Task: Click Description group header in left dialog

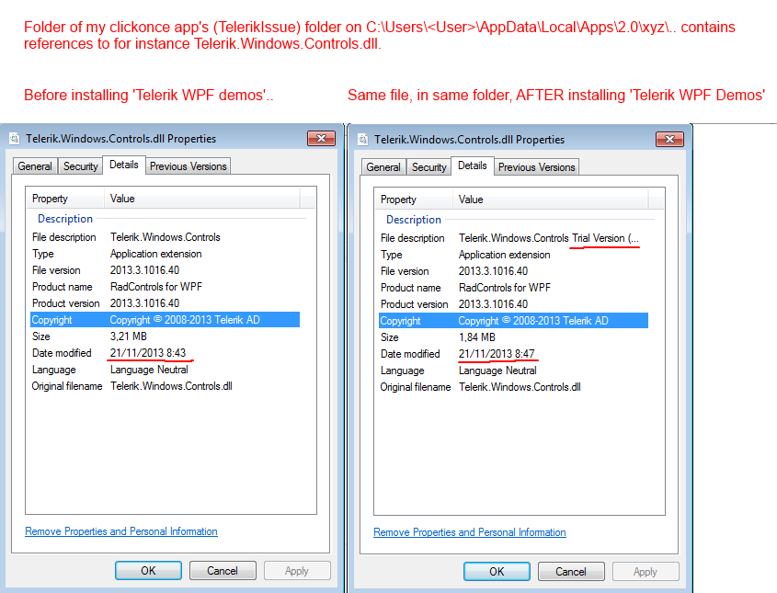Action: 65,219
